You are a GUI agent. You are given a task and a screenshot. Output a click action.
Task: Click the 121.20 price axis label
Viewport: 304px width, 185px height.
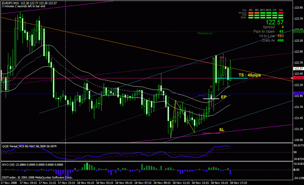(299, 129)
